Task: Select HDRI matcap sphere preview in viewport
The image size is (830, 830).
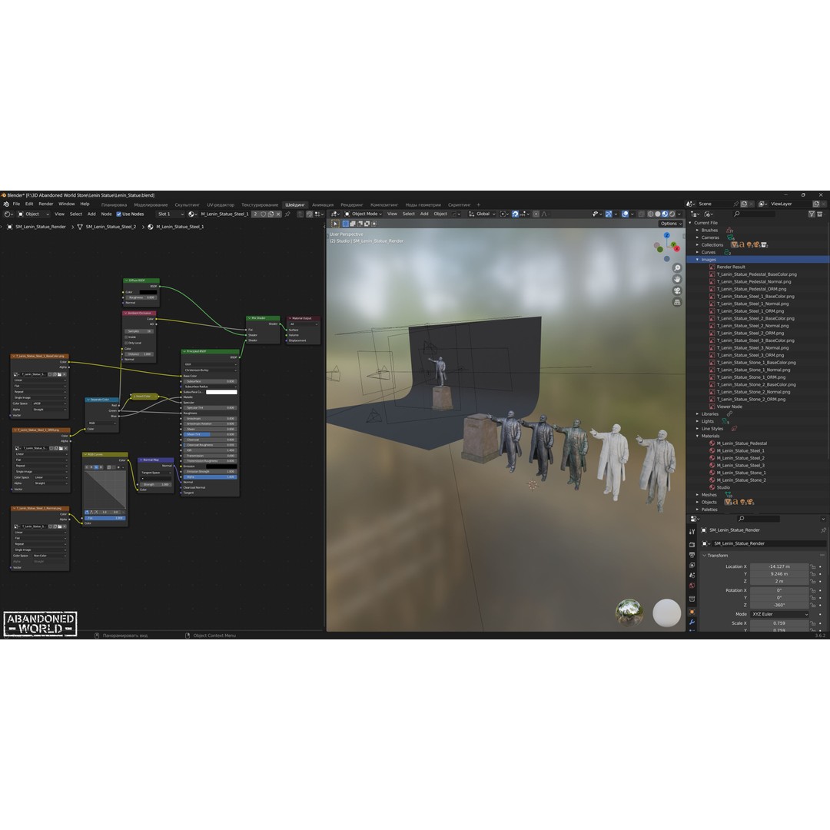Action: click(x=629, y=613)
